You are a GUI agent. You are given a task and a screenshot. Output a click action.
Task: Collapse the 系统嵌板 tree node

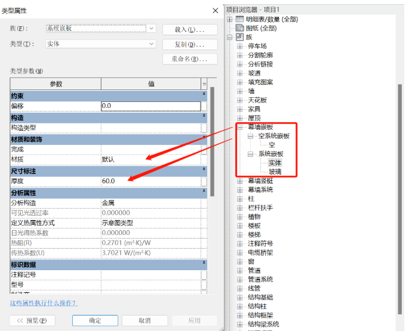pyautogui.click(x=250, y=154)
